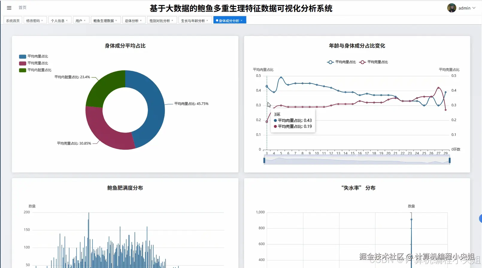Screen dimensions: 482x268
Task: Expand the admin account dropdown arrow
Action: click(474, 8)
